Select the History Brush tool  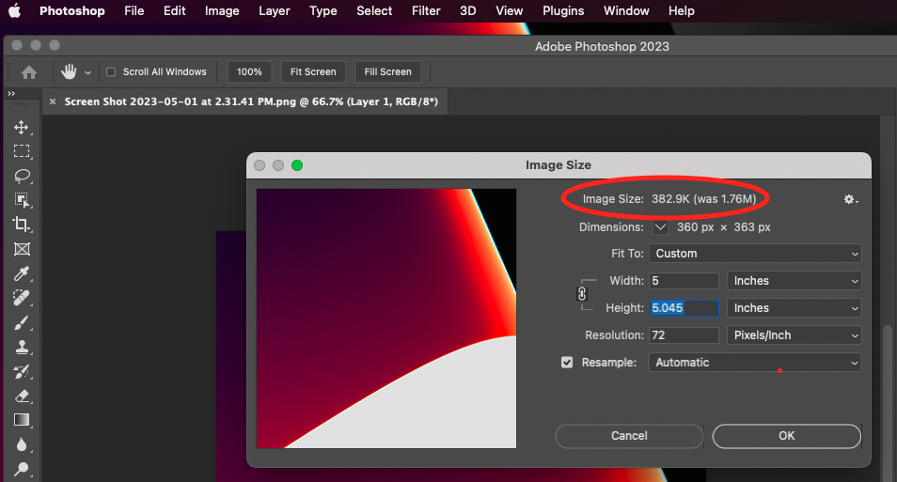click(x=22, y=372)
